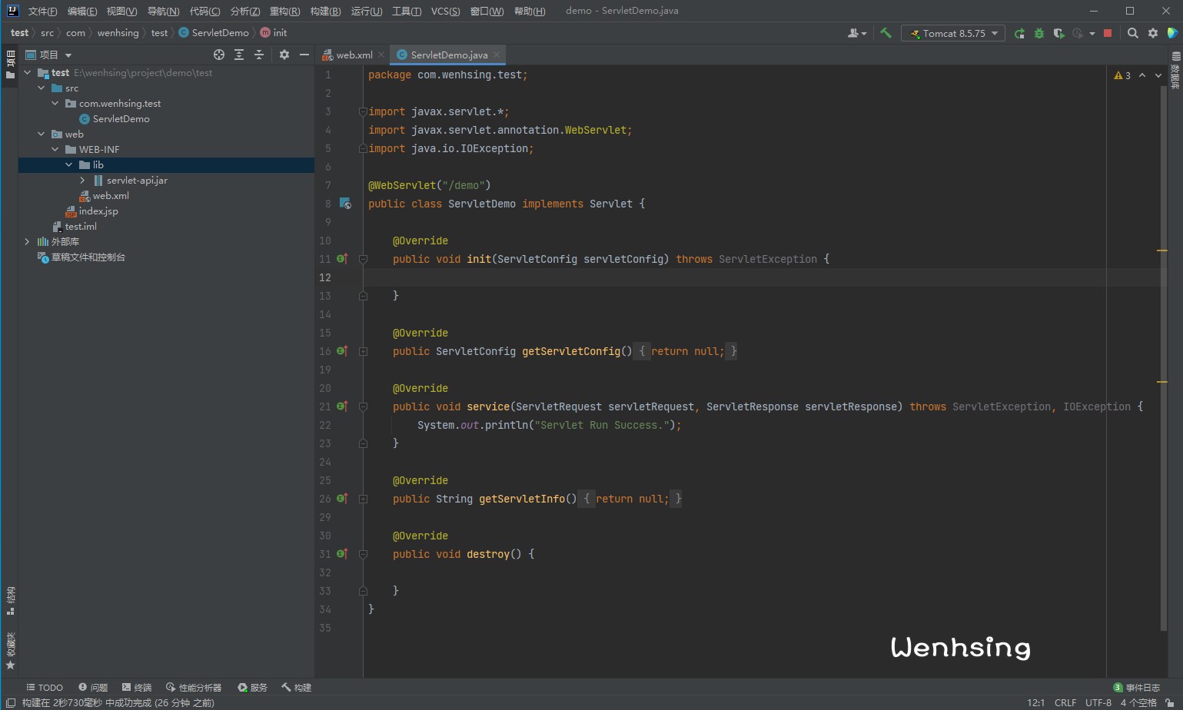Open the 服务 services tool window
The image size is (1183, 710).
click(253, 688)
